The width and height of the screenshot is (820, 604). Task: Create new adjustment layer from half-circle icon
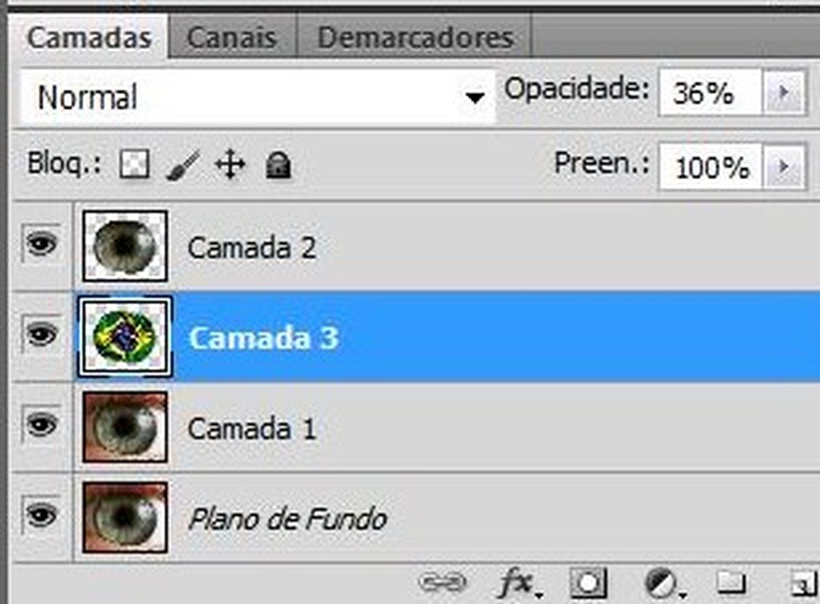(x=662, y=582)
